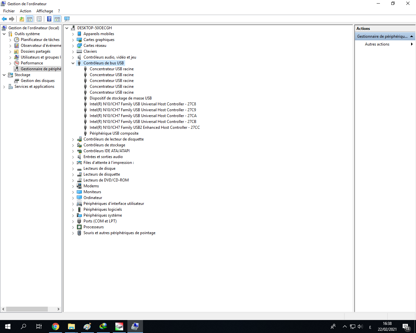416x333 pixels.
Task: Open the Action menu
Action: [x=25, y=11]
